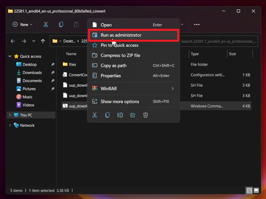Select the Downloads item in the sidebar
This screenshot has width=266, height=199.
32,73
